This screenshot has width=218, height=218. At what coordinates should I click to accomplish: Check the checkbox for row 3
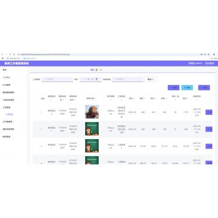pyautogui.click(x=36, y=146)
